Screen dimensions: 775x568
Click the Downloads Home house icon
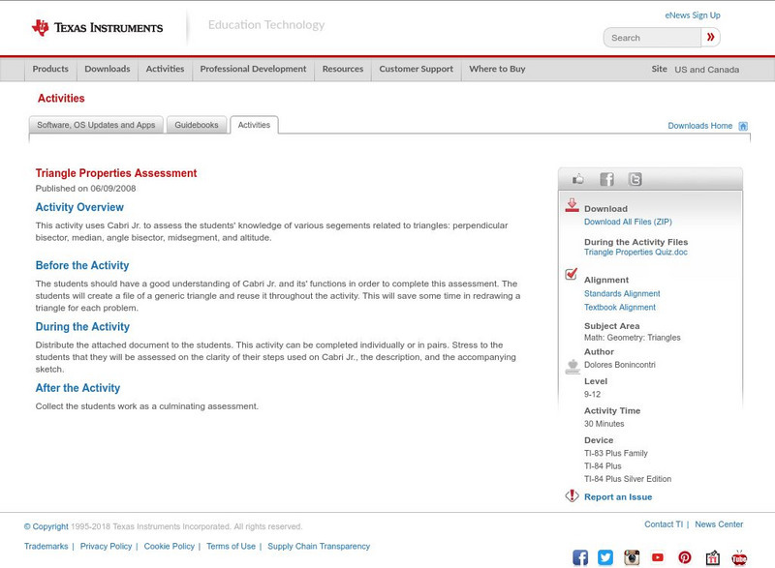743,126
